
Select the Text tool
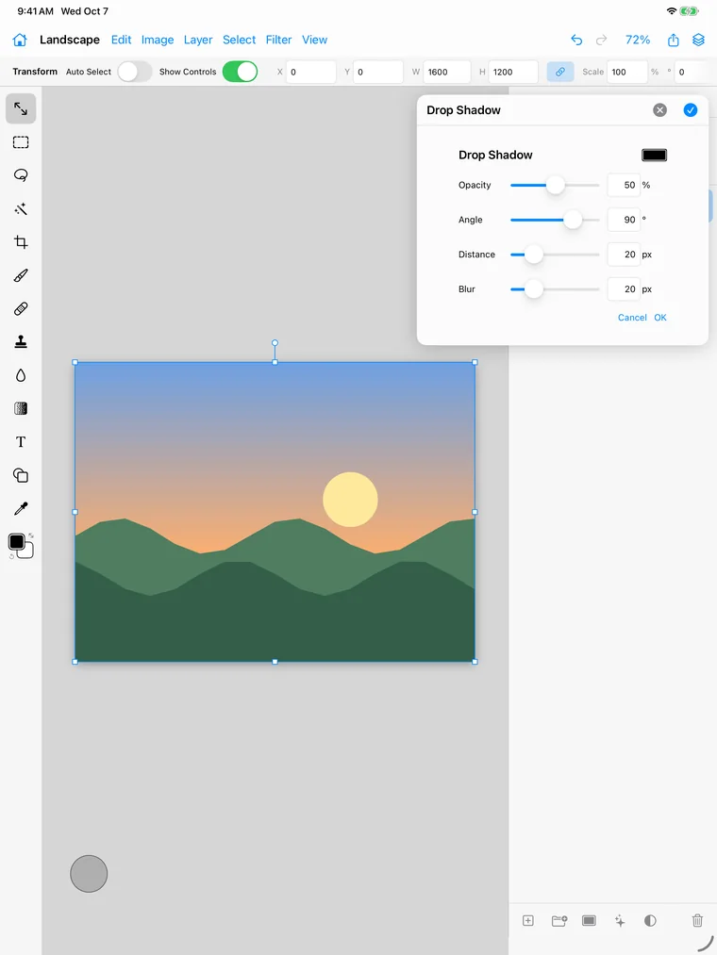coord(21,441)
